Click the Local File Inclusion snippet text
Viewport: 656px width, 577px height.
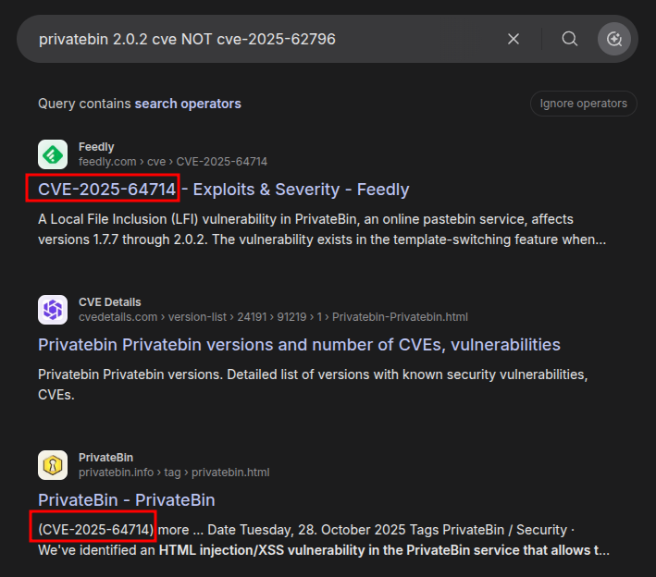322,229
